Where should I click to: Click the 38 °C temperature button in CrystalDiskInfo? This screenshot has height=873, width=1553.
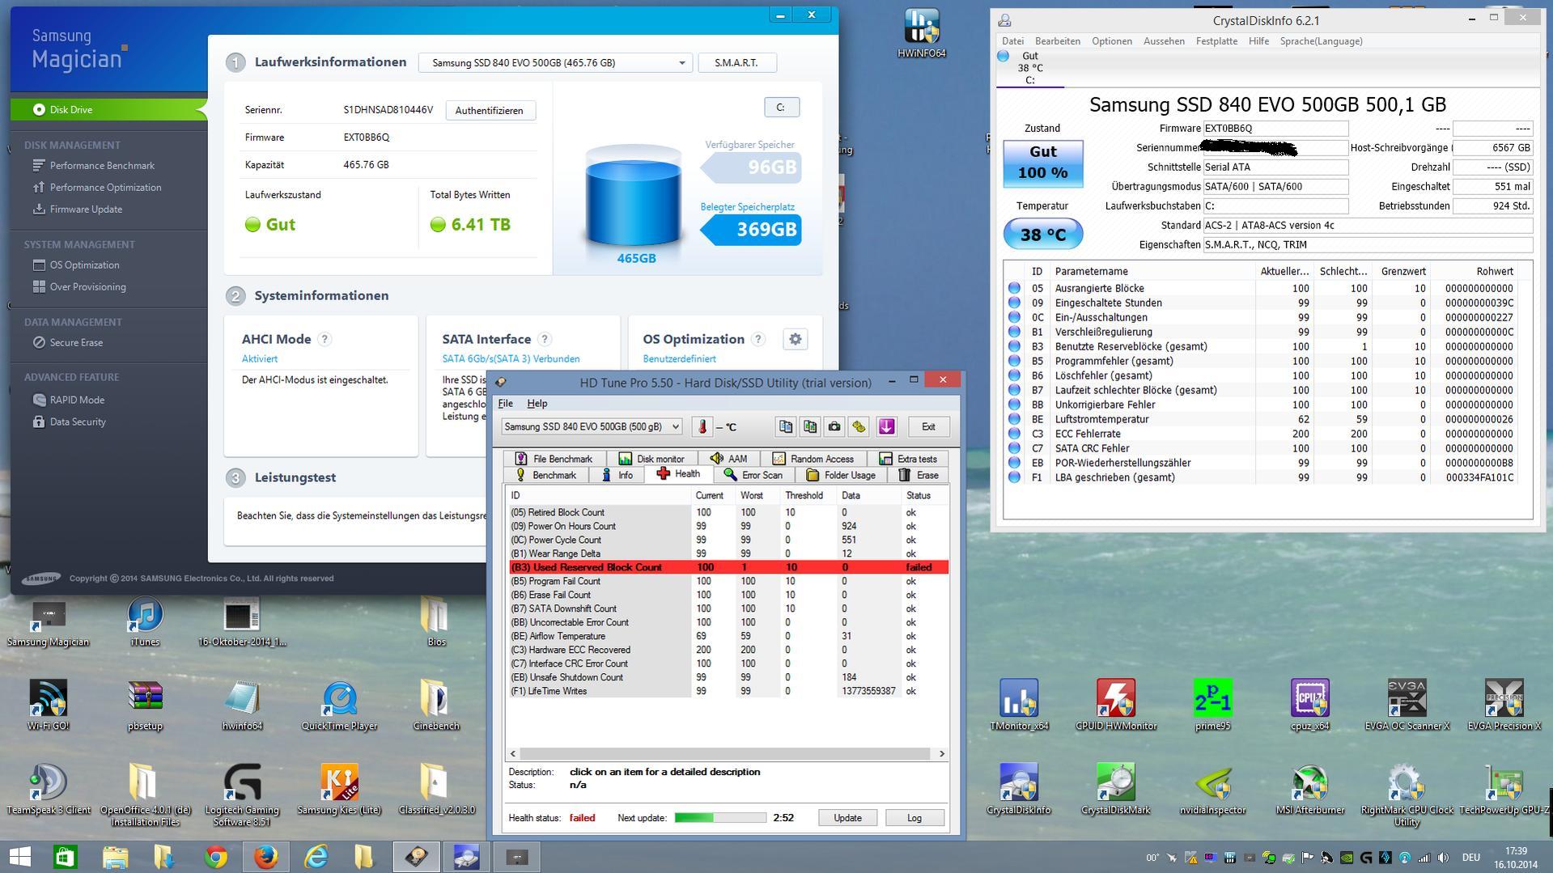(x=1042, y=235)
